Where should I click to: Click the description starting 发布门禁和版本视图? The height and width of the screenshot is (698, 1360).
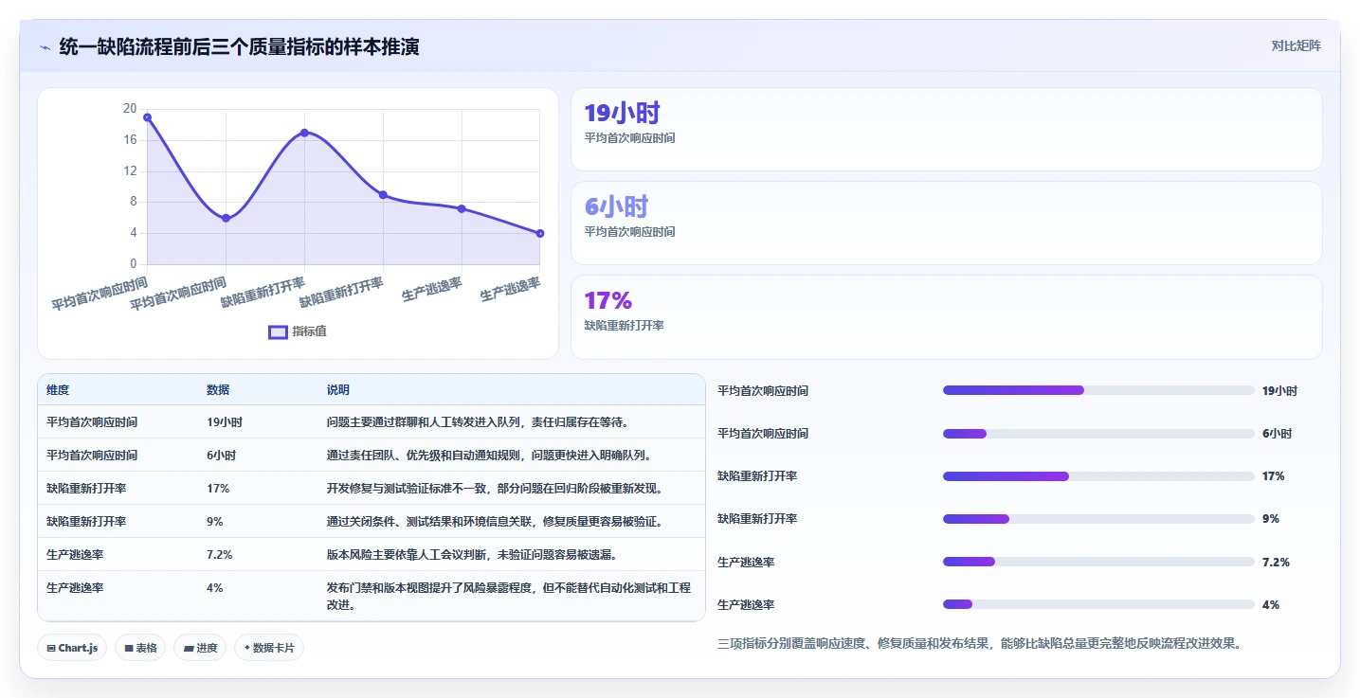pos(509,597)
